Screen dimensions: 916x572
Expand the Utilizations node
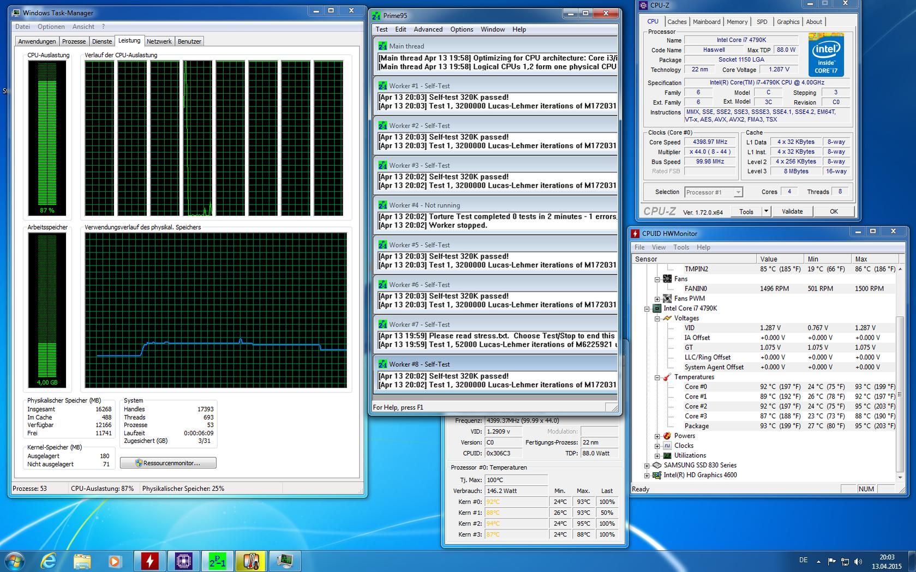pos(657,456)
